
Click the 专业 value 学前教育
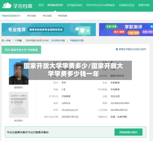[115, 83]
